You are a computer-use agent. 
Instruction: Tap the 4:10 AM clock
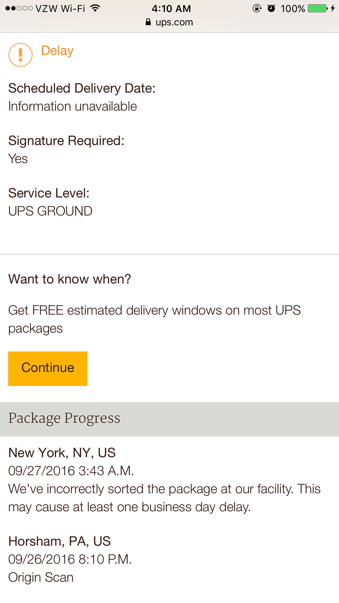(171, 8)
